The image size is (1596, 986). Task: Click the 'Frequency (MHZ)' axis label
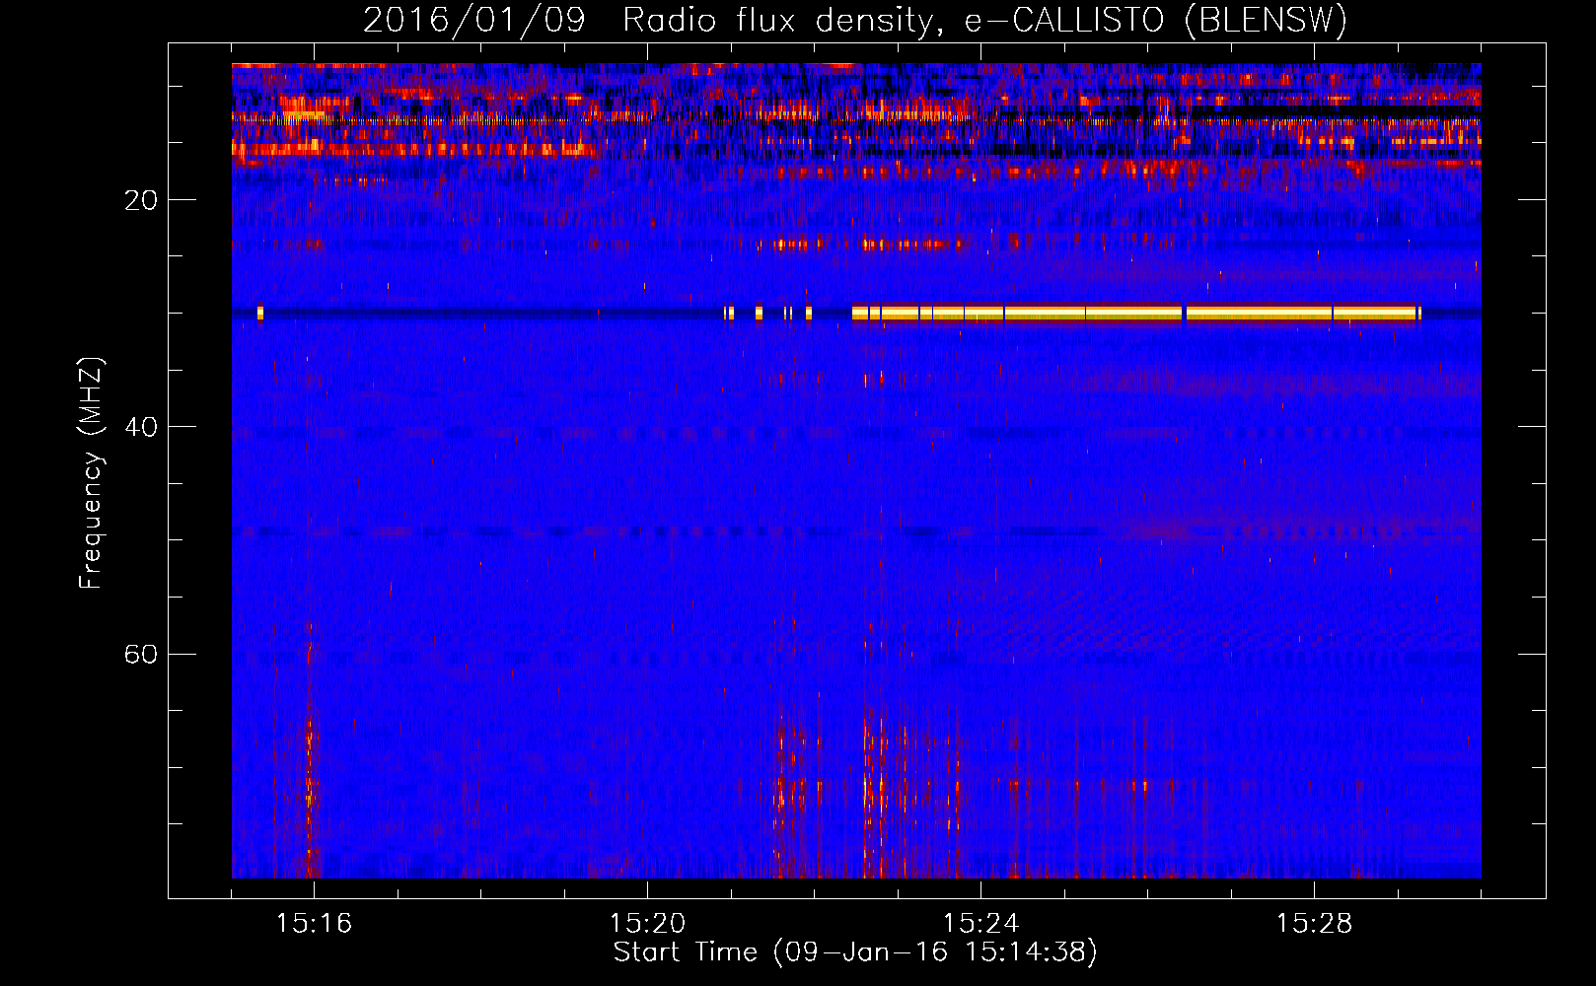pos(91,472)
